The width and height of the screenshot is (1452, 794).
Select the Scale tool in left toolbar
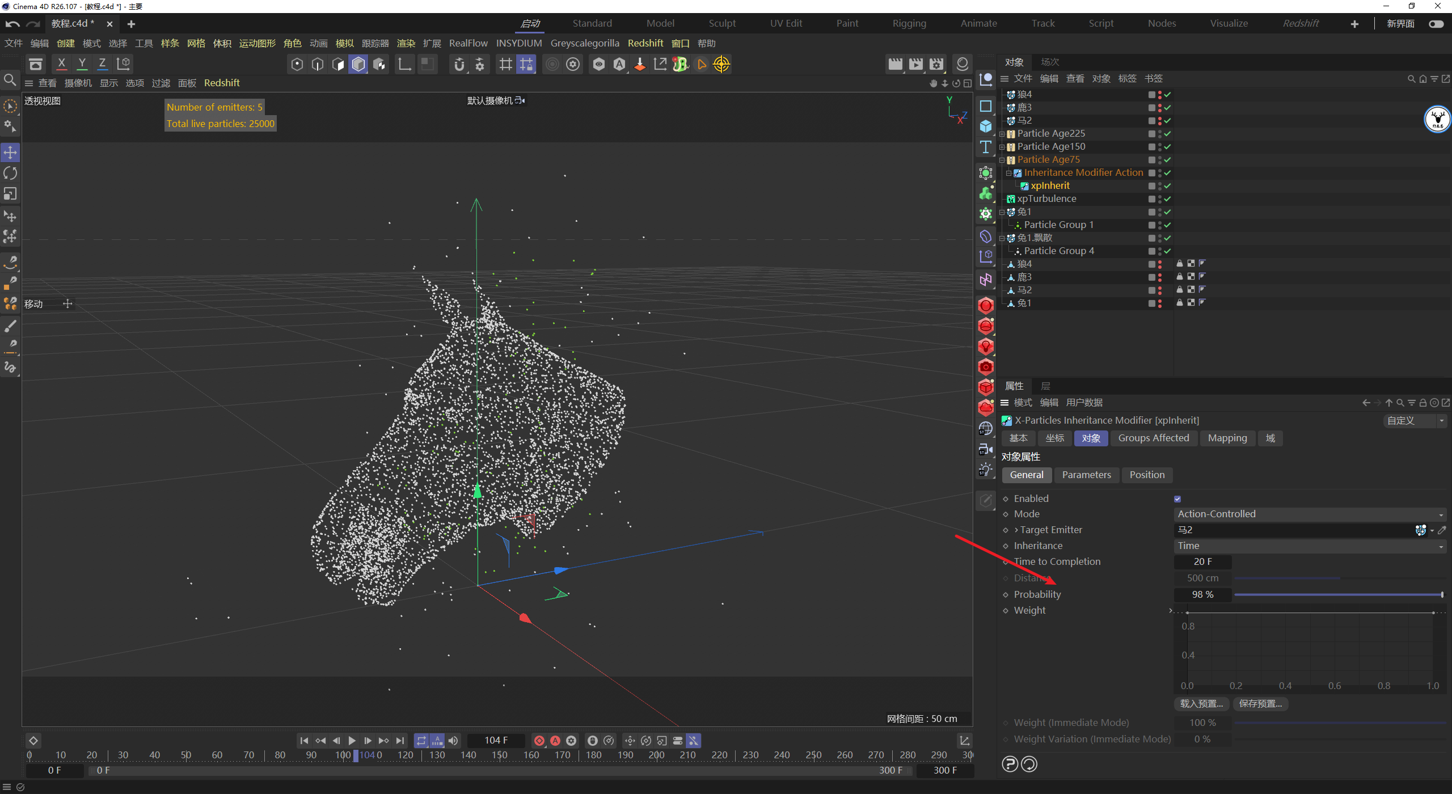10,194
